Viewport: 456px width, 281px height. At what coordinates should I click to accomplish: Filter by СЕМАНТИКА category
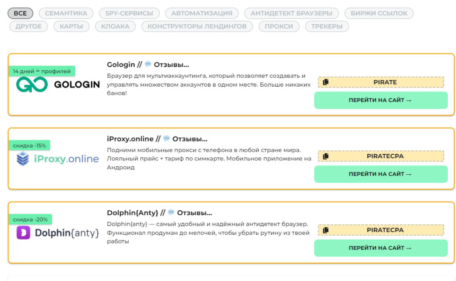66,13
